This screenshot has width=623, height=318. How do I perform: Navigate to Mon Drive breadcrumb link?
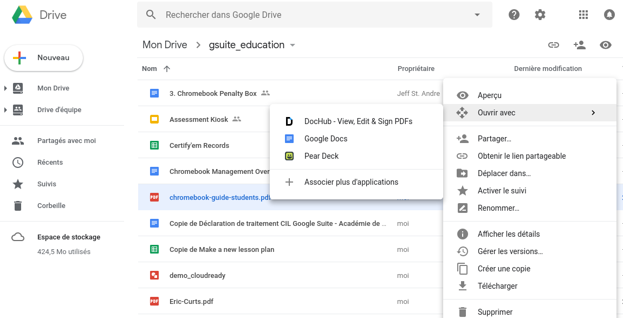point(165,45)
